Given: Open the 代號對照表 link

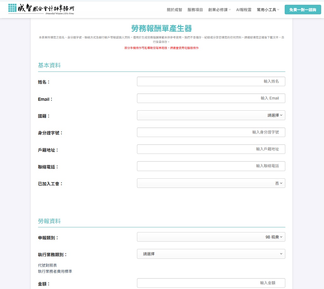Looking at the screenshot, I should tap(47, 265).
